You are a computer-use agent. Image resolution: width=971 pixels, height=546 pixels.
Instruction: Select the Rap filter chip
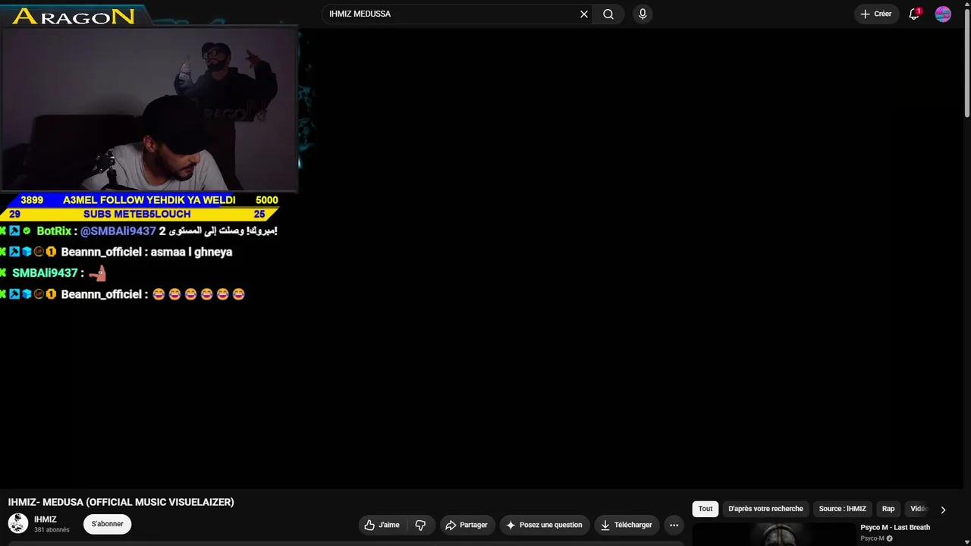[888, 509]
